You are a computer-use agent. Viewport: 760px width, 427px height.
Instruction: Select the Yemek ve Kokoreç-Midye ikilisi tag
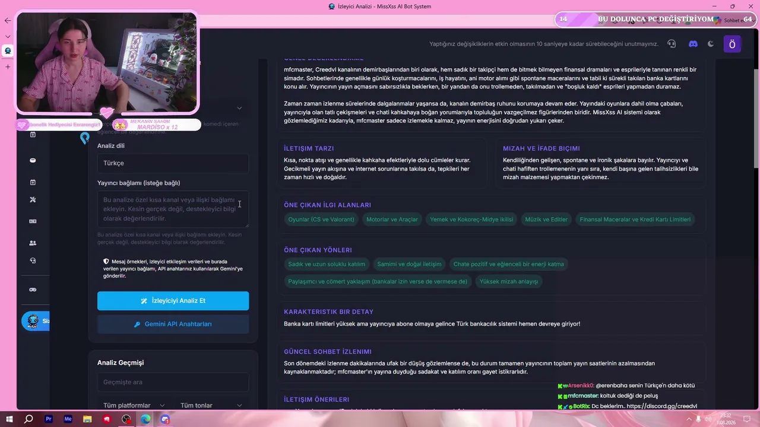pyautogui.click(x=471, y=219)
